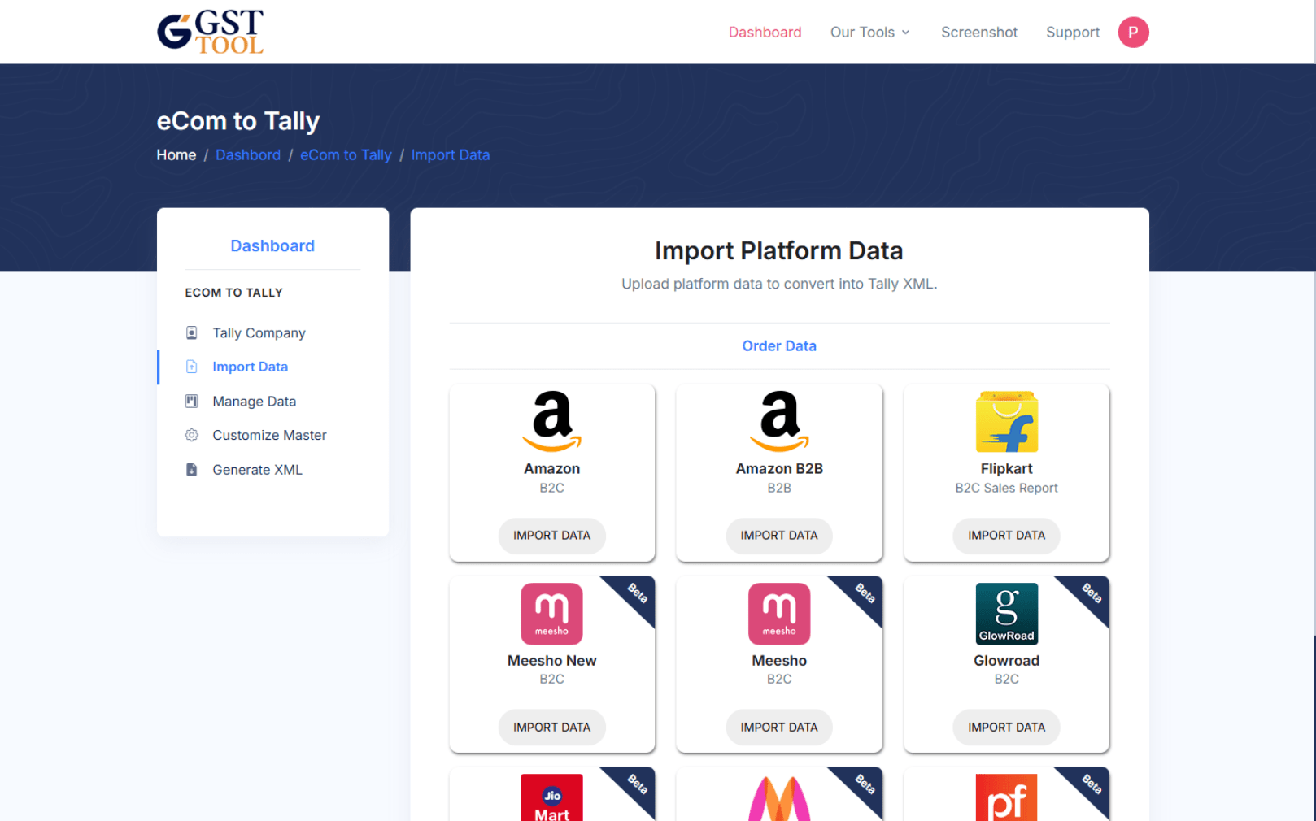Image resolution: width=1316 pixels, height=821 pixels.
Task: Import data for Amazon B2B
Action: point(779,535)
